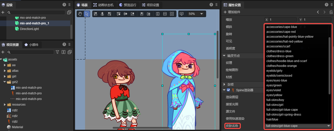Click the match height icon in scene toolbar
This screenshot has width=334, height=131.
click(158, 14)
